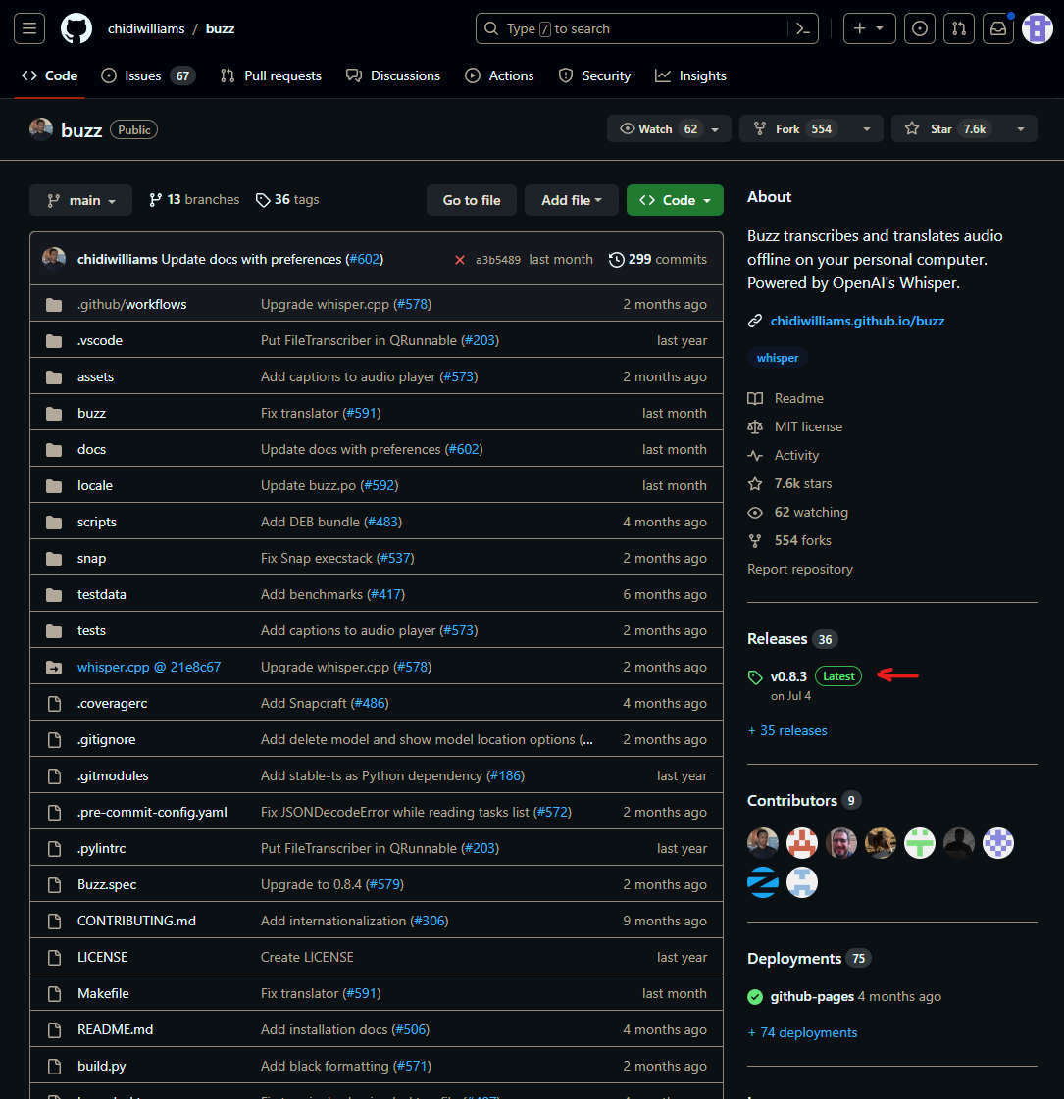1064x1099 pixels.
Task: Click the failed status X on latest commit
Action: pyautogui.click(x=460, y=260)
